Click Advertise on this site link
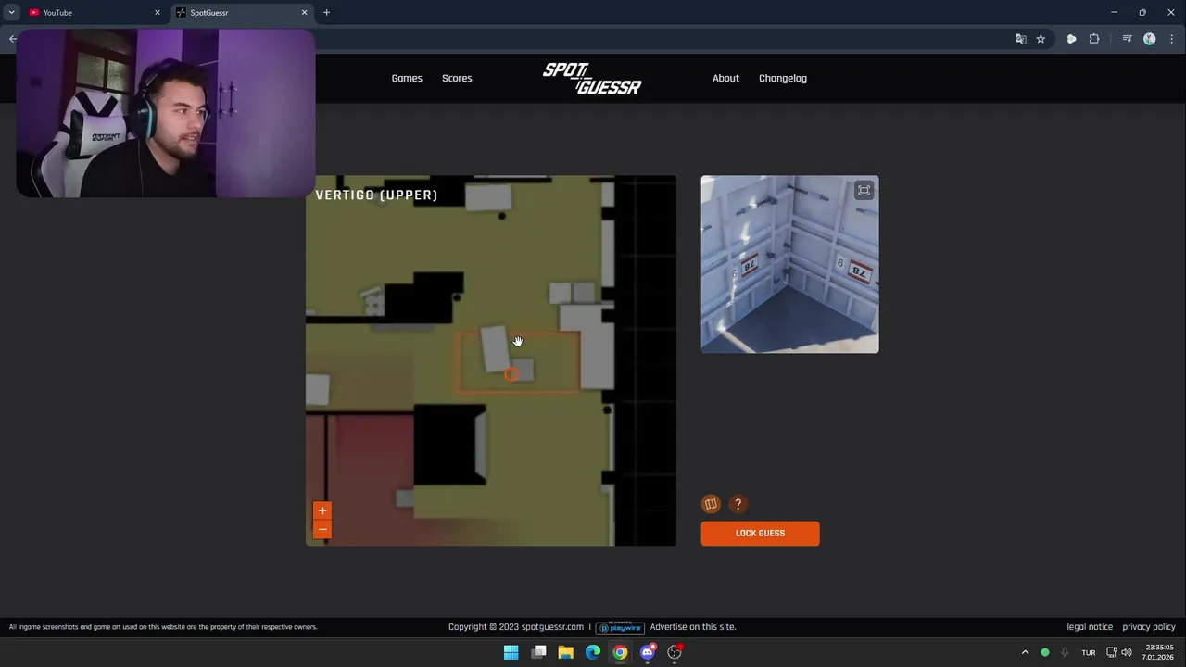Image resolution: width=1186 pixels, height=667 pixels. 693,627
